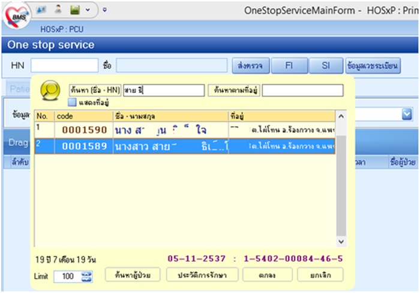The image size is (420, 293).
Task: Open the quick access toolbar customize arrow
Action: 105,10
